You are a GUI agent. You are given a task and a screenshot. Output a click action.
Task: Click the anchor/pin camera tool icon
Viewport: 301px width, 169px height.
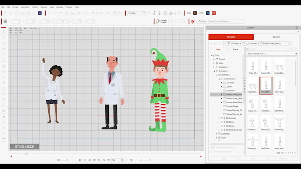(154, 13)
